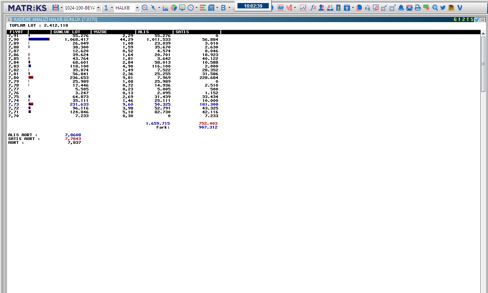Image resolution: width=488 pixels, height=293 pixels.
Task: Open the line chart graph icon
Action: coord(303,8)
